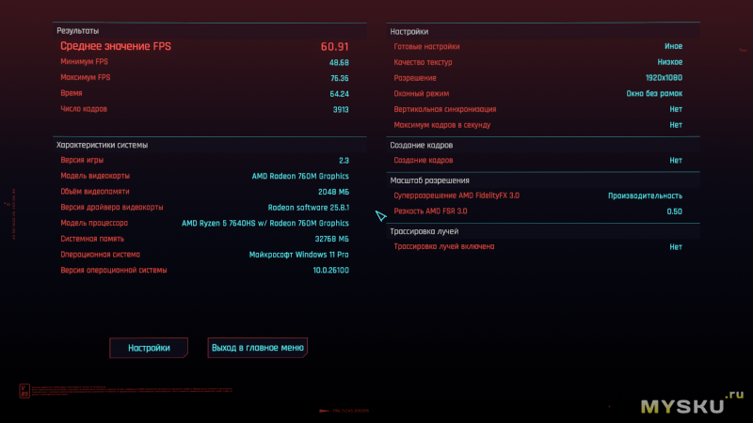Screen dimensions: 753x423
Task: Click the Готовые настройки label
Action: coord(426,46)
